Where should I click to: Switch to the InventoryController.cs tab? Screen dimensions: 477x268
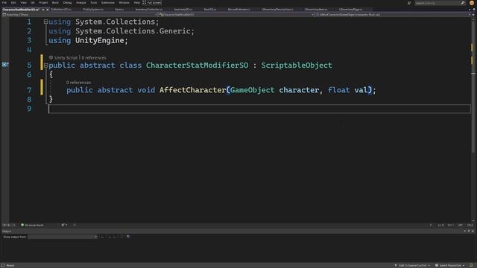click(x=149, y=10)
